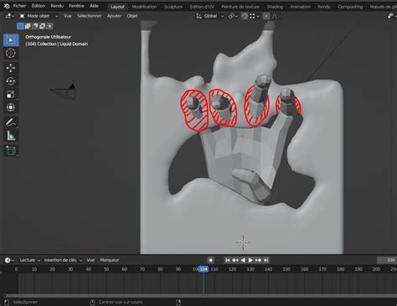Select the Move tool

tap(11, 68)
